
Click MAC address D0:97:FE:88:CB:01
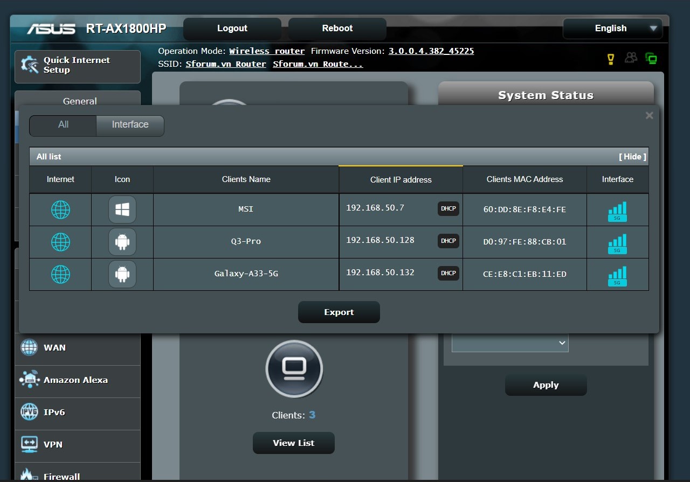click(x=525, y=242)
